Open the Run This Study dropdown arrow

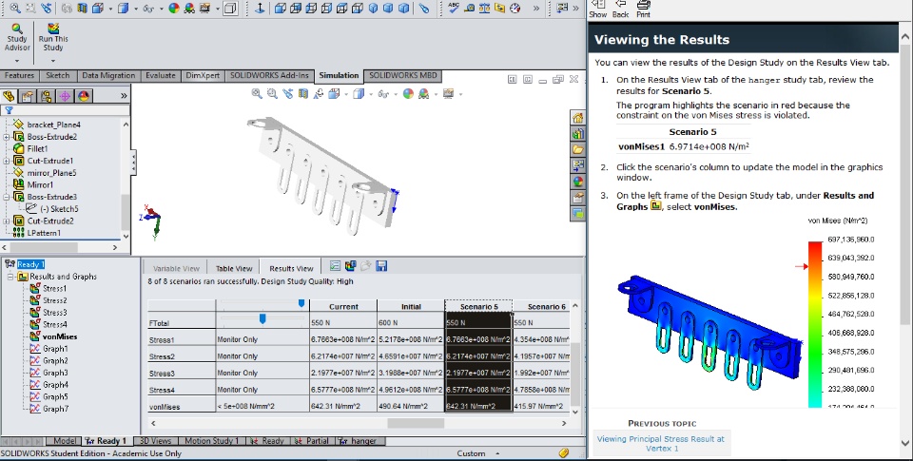[x=53, y=61]
